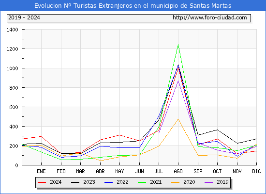The image size is (266, 194).
Task: Click the black 2023 endpoint at December
Action: 256,139
